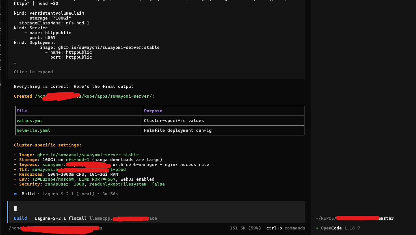Screen dimensions: 416x235
Task: Click the 'OpenCode 1.18.7' version label
Action: point(340,228)
